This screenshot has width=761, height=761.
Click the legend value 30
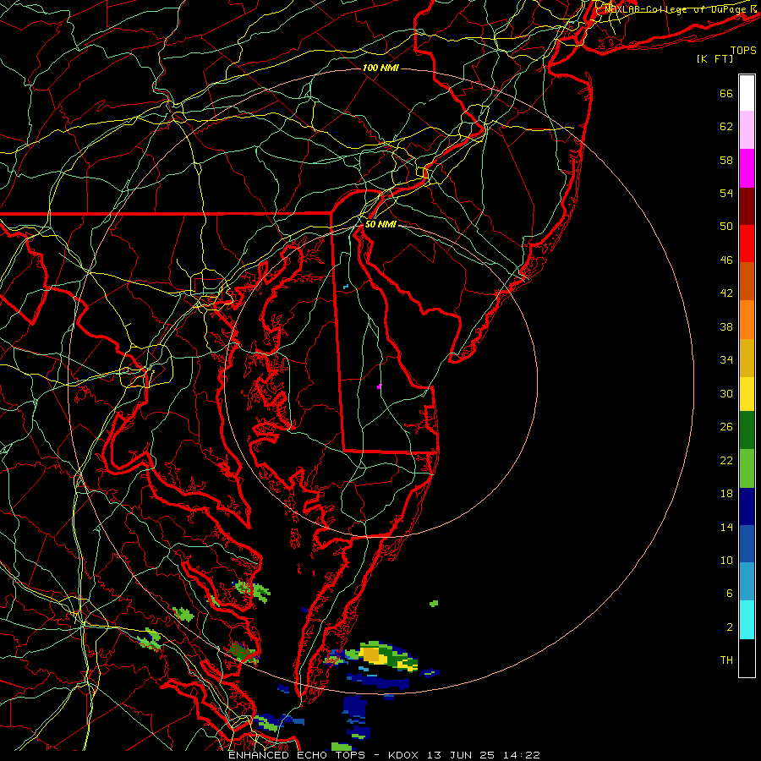click(726, 393)
